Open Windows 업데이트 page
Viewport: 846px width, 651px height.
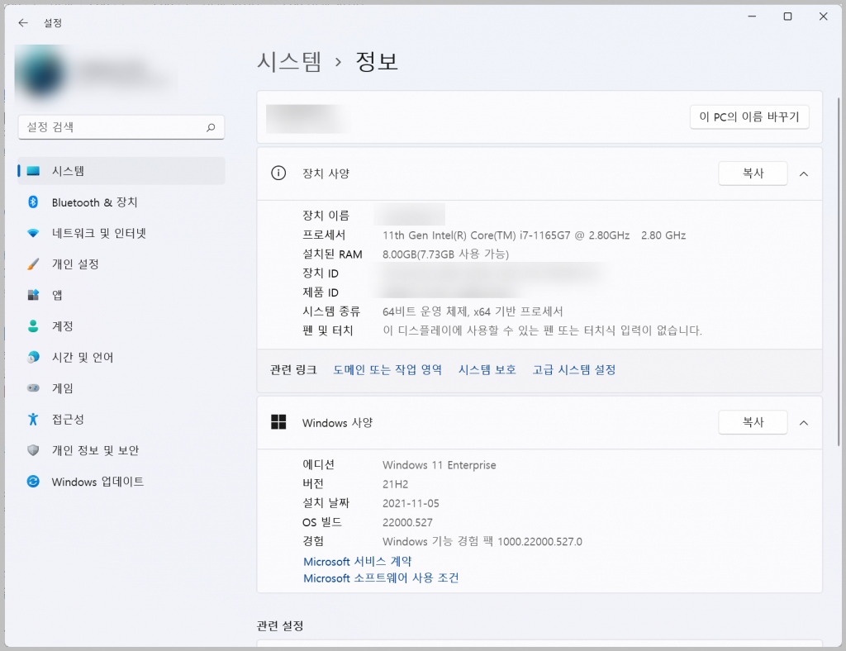click(121, 481)
